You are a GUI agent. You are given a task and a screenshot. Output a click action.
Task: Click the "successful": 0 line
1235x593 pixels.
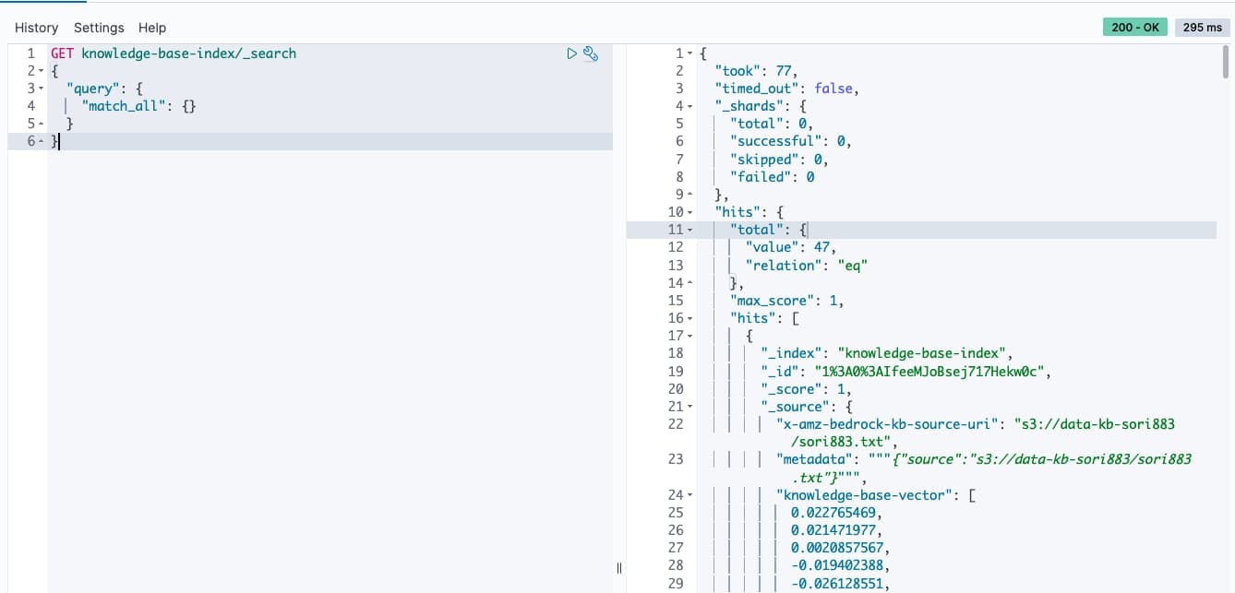[x=790, y=141]
